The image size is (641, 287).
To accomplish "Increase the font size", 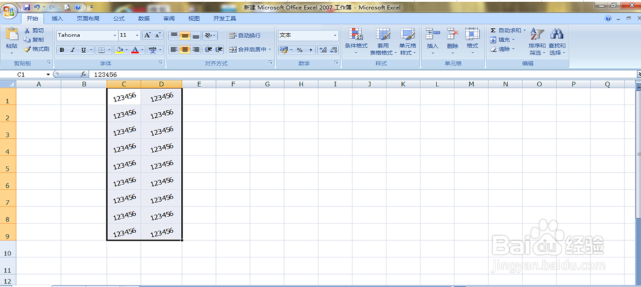I will [147, 35].
